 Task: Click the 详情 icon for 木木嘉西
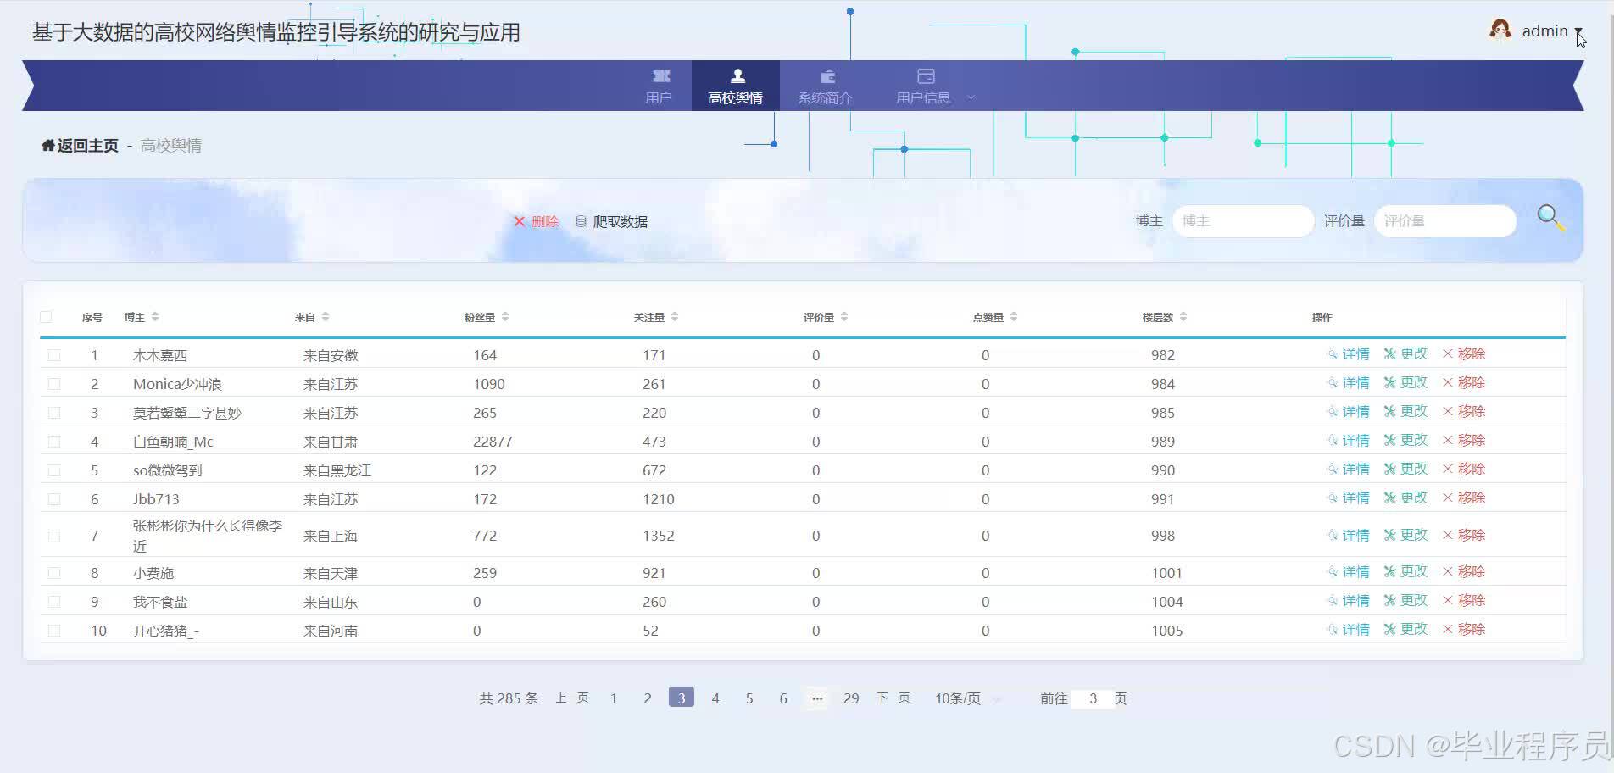(1333, 354)
